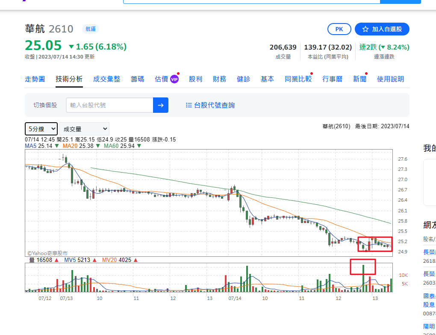
Task: Click the 07/14 date label on axis
Action: (x=235, y=298)
